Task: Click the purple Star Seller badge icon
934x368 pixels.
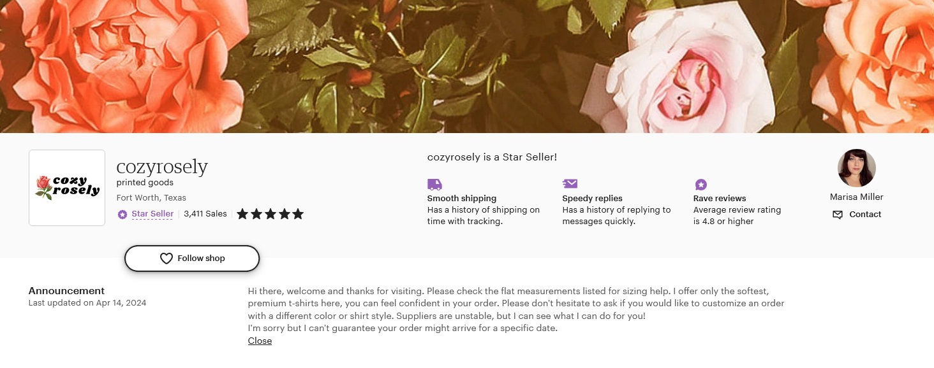Action: 122,215
